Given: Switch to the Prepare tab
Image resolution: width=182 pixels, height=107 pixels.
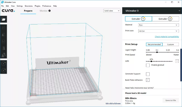Looking at the screenshot, I should 28,11.
